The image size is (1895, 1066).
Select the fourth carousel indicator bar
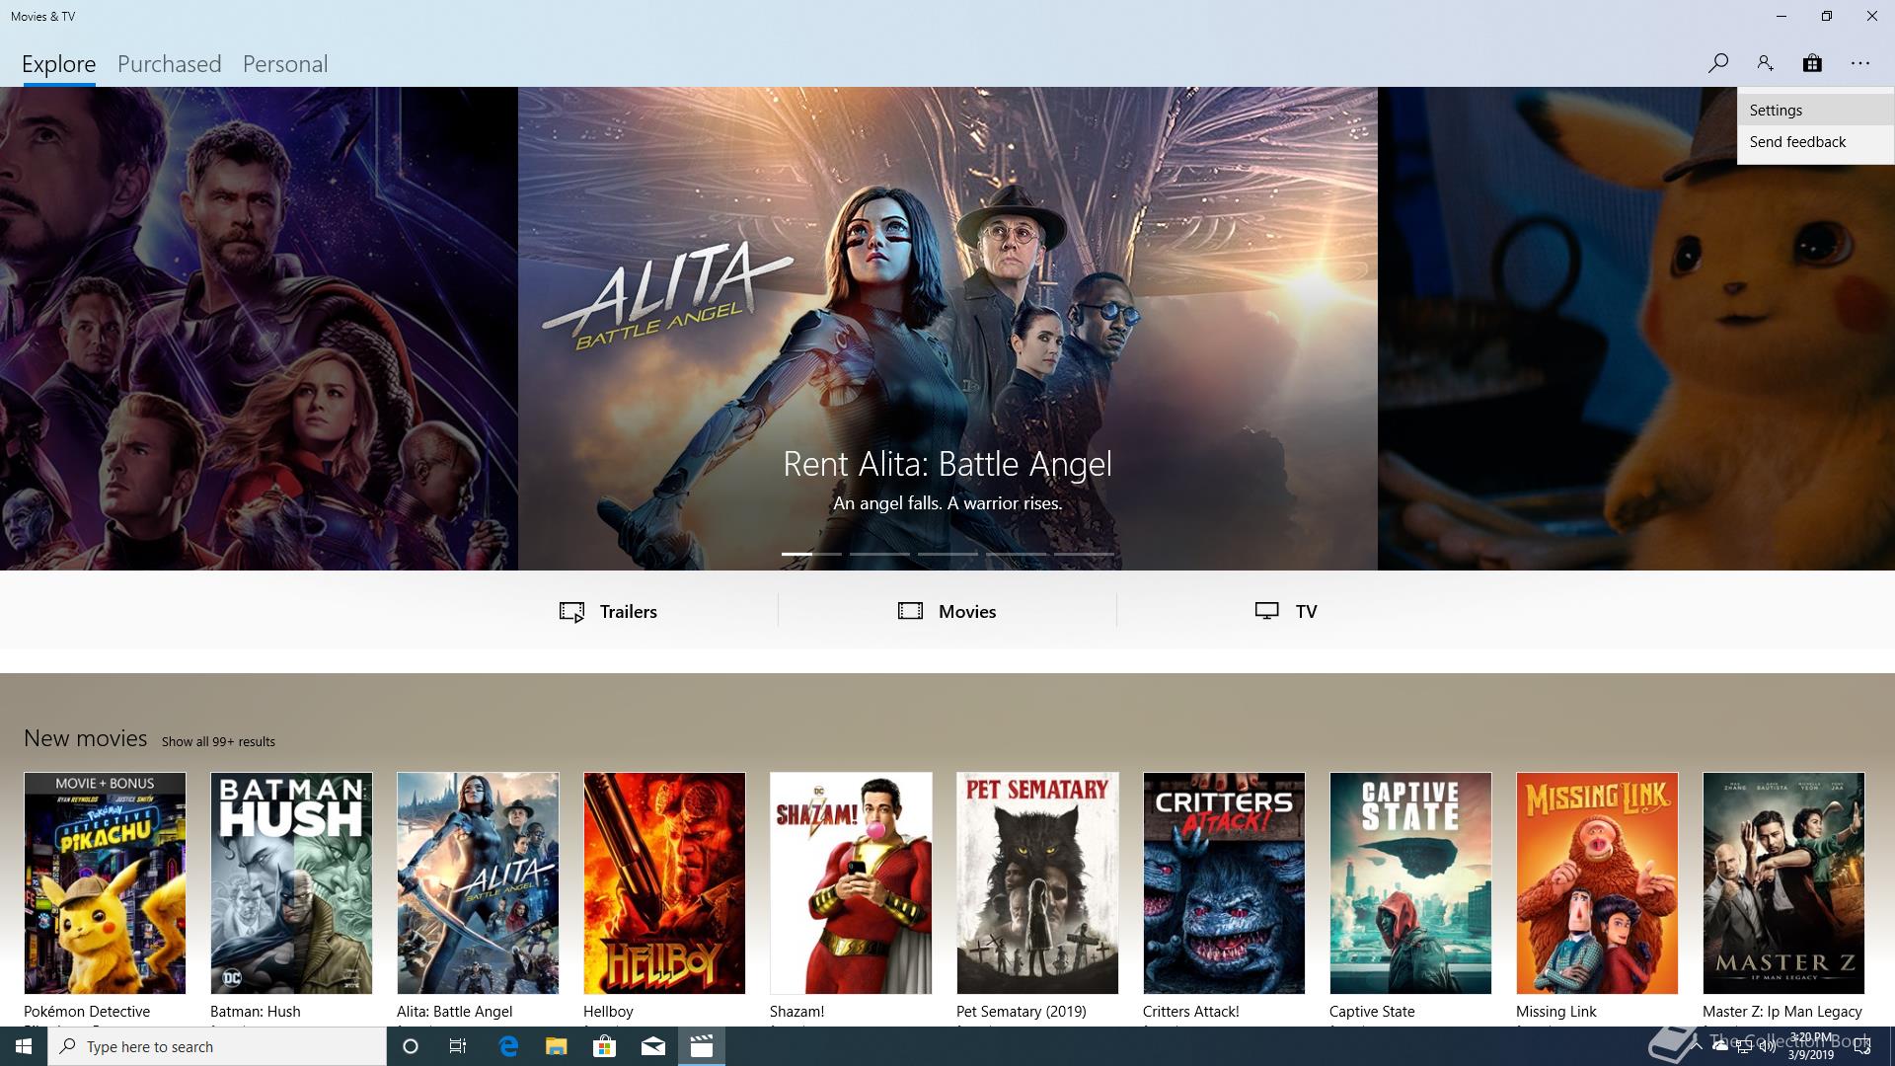pos(1016,554)
